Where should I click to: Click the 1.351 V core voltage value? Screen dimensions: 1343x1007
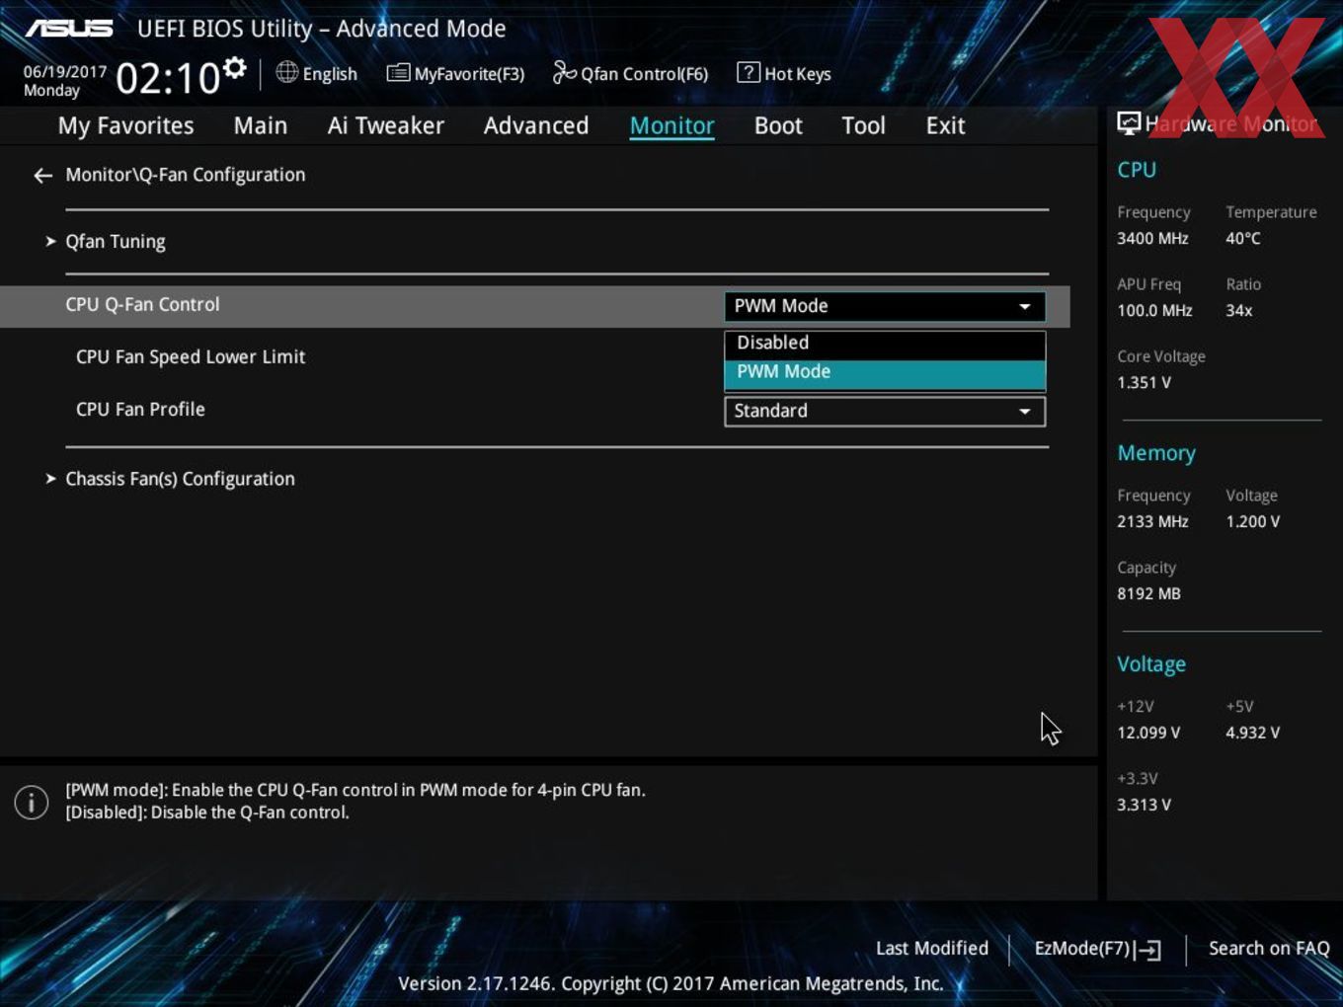(x=1144, y=383)
